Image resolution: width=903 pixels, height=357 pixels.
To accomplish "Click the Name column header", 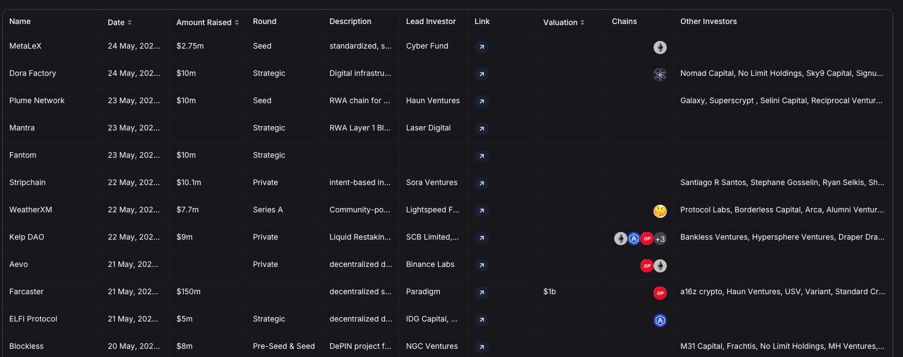I will pos(20,21).
